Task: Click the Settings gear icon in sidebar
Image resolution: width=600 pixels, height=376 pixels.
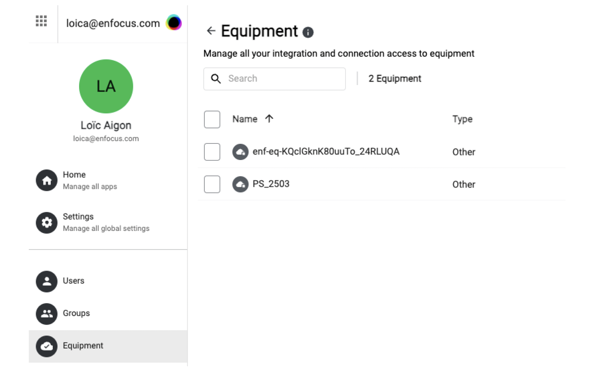Action: point(47,222)
